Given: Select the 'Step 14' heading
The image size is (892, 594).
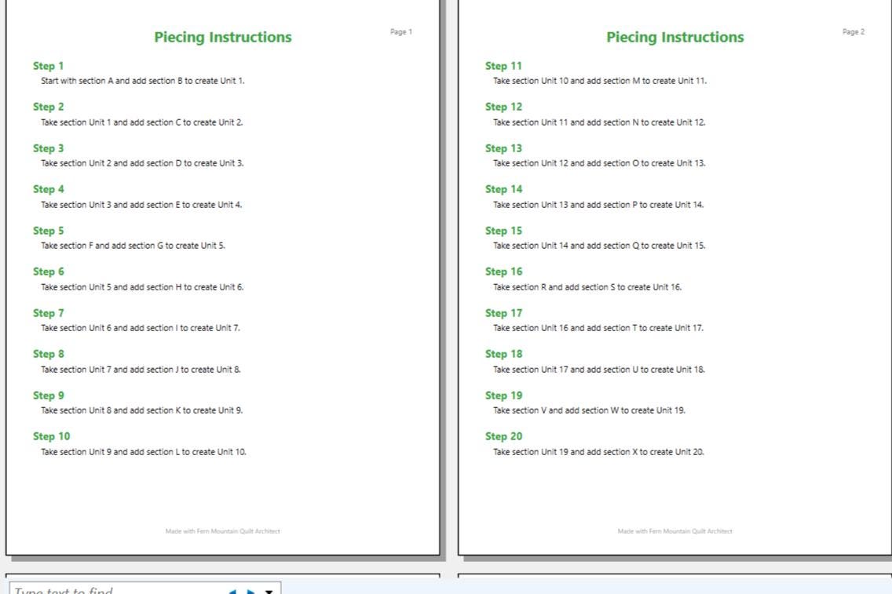Looking at the screenshot, I should [503, 189].
